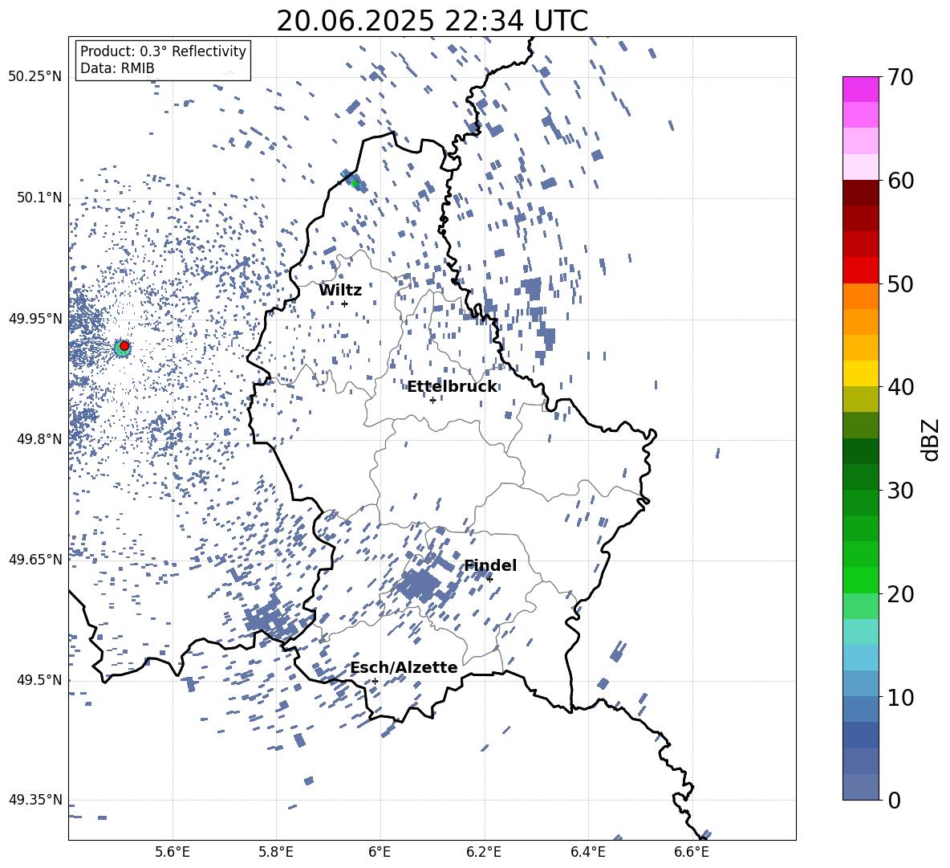The height and width of the screenshot is (868, 950).
Task: Click the 50 colorbar tick label
Action: point(900,284)
